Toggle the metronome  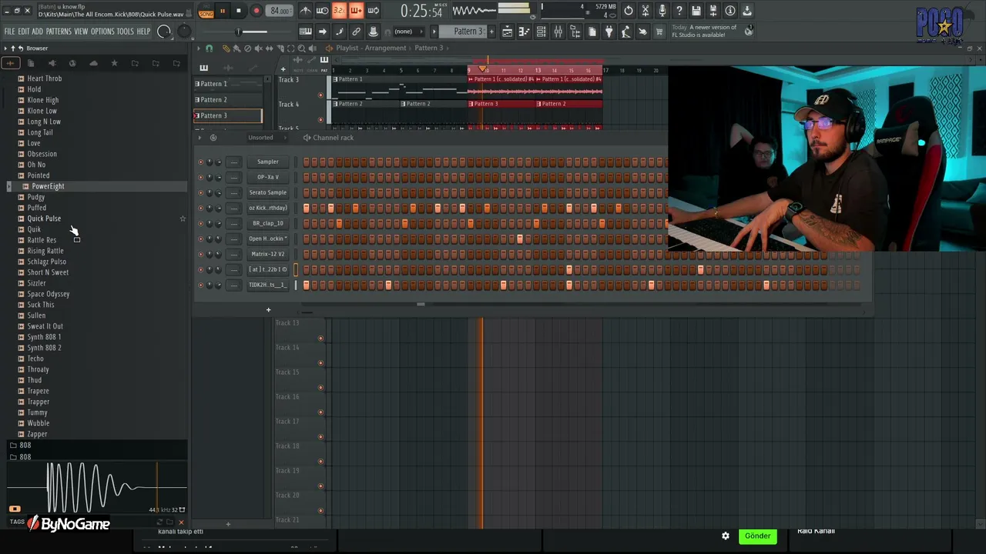tap(305, 11)
